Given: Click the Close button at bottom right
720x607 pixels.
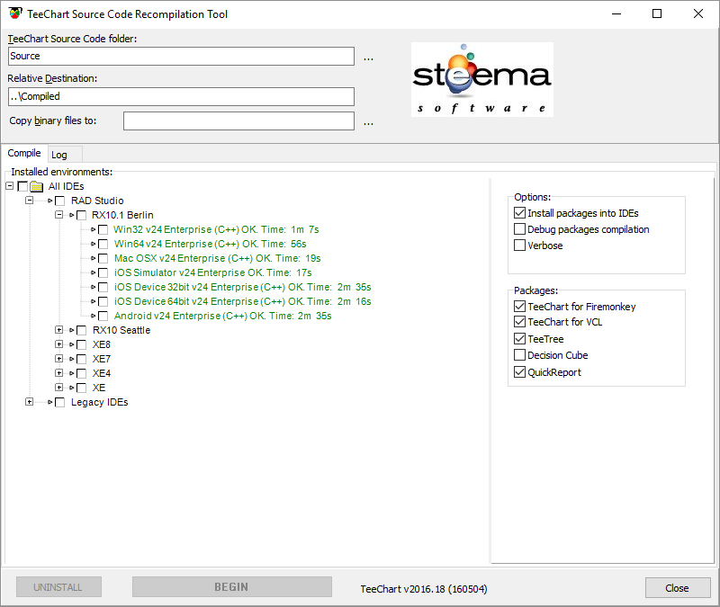Looking at the screenshot, I should (678, 588).
